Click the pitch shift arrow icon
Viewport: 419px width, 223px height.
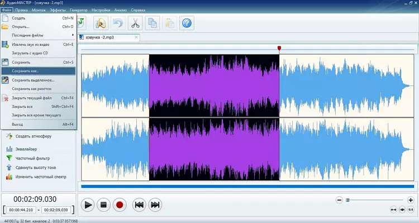point(9,167)
